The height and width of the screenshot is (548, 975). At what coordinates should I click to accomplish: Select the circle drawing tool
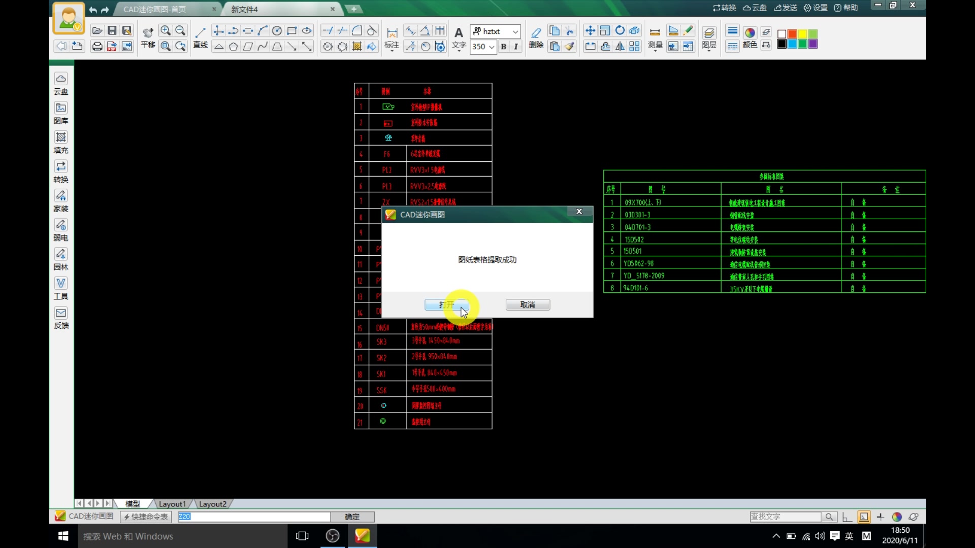[277, 31]
